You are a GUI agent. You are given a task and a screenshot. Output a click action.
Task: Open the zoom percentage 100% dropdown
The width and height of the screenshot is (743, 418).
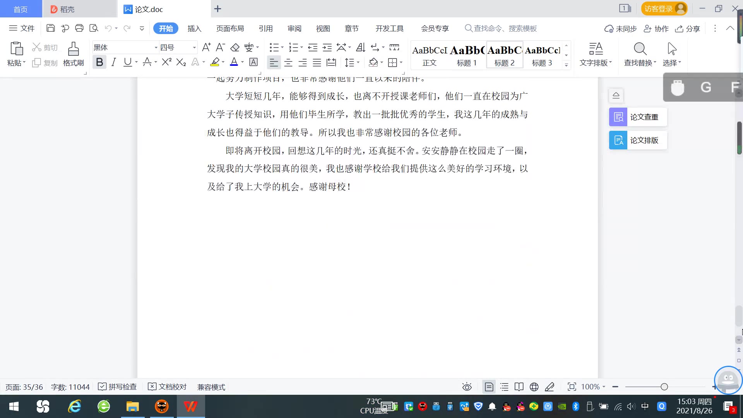pyautogui.click(x=593, y=387)
